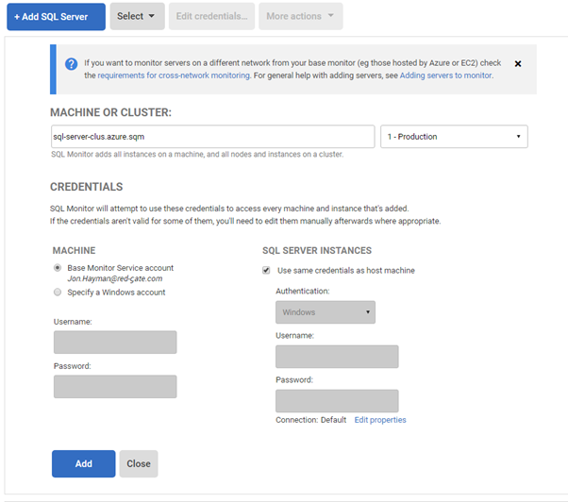
Task: Click the Machine Password field
Action: (115, 386)
